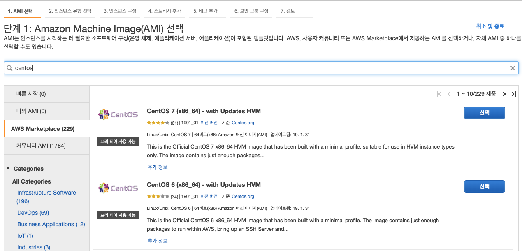Jump to last results page arrow

tap(513, 94)
